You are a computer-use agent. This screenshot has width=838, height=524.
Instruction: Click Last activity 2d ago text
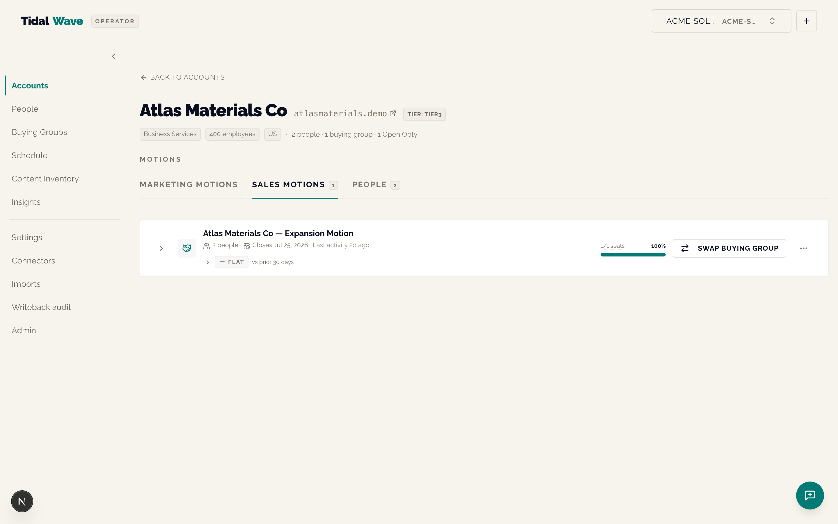pyautogui.click(x=341, y=245)
